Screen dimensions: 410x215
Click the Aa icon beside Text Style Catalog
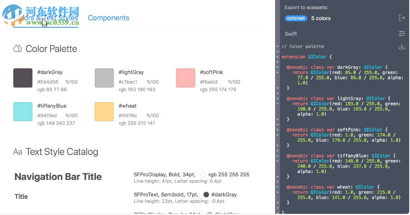[x=17, y=152]
